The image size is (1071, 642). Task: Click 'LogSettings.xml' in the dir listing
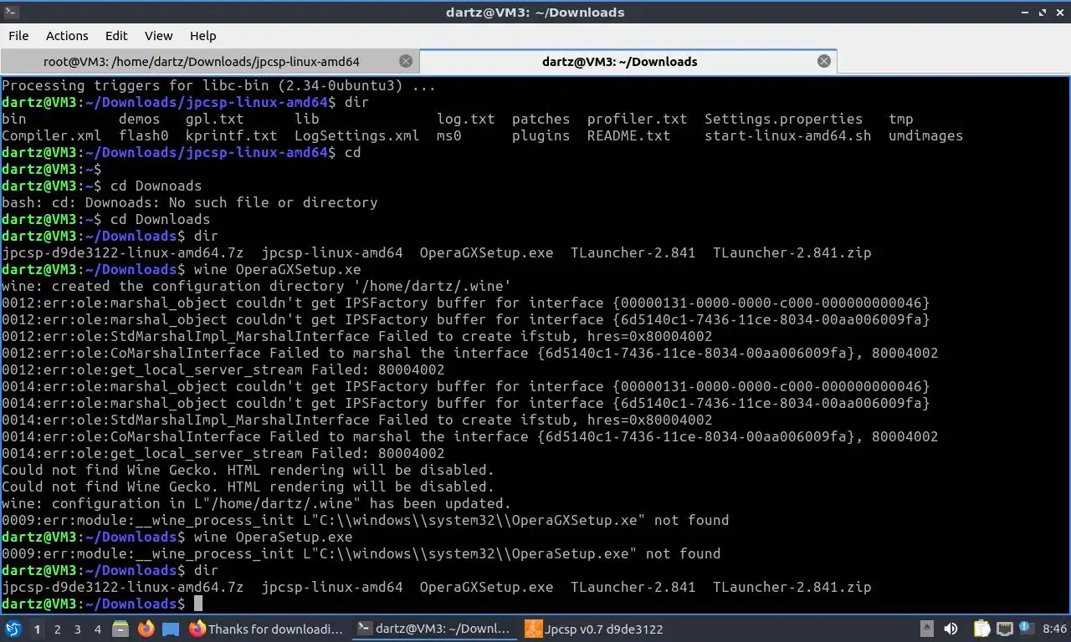356,135
